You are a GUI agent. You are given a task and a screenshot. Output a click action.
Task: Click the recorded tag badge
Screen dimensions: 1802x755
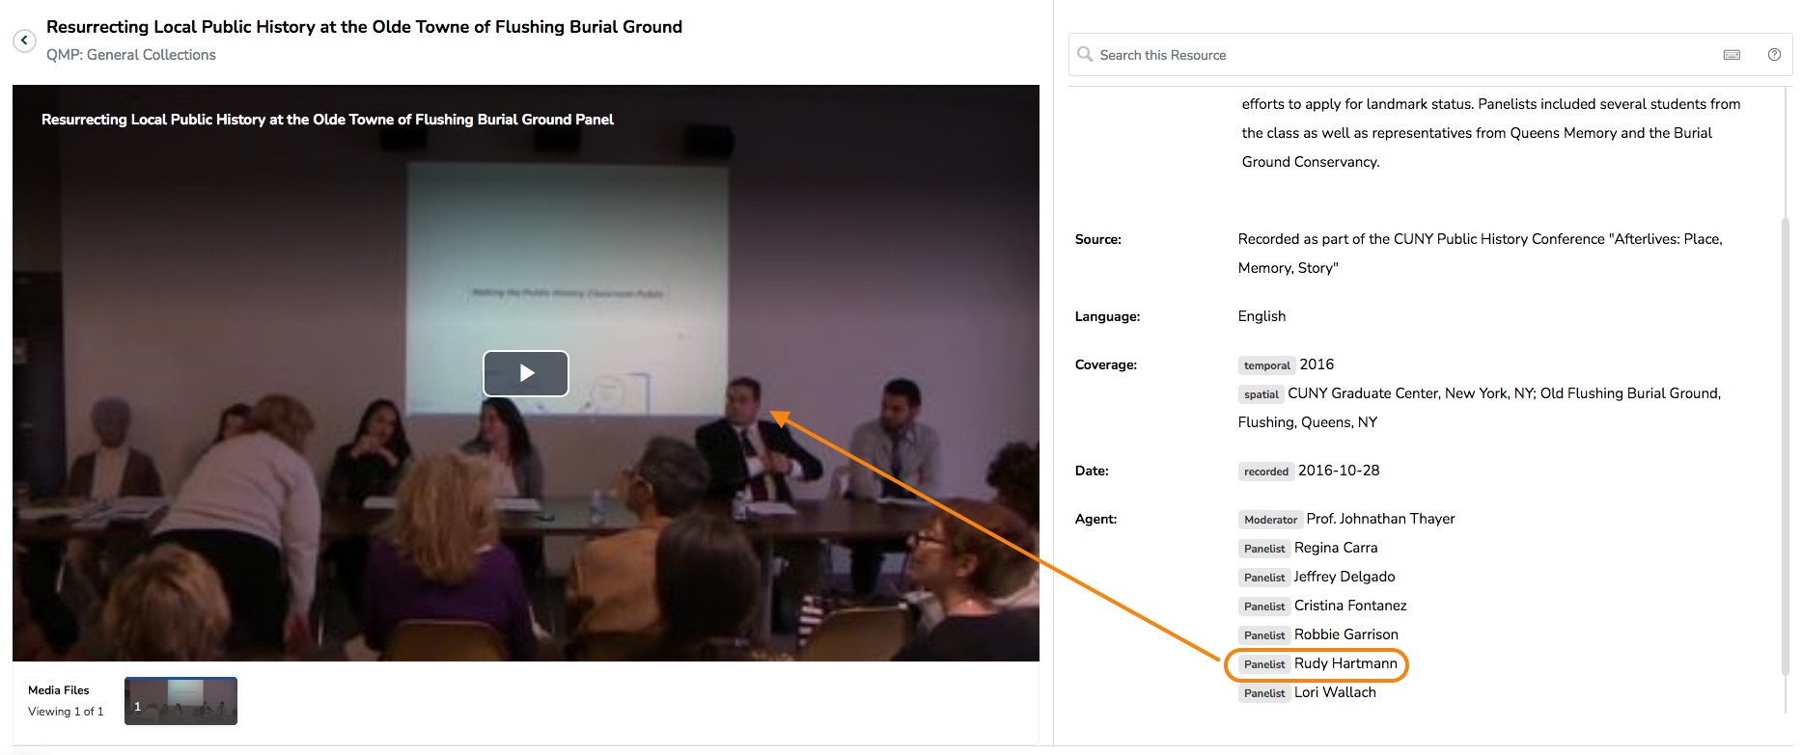pyautogui.click(x=1266, y=472)
